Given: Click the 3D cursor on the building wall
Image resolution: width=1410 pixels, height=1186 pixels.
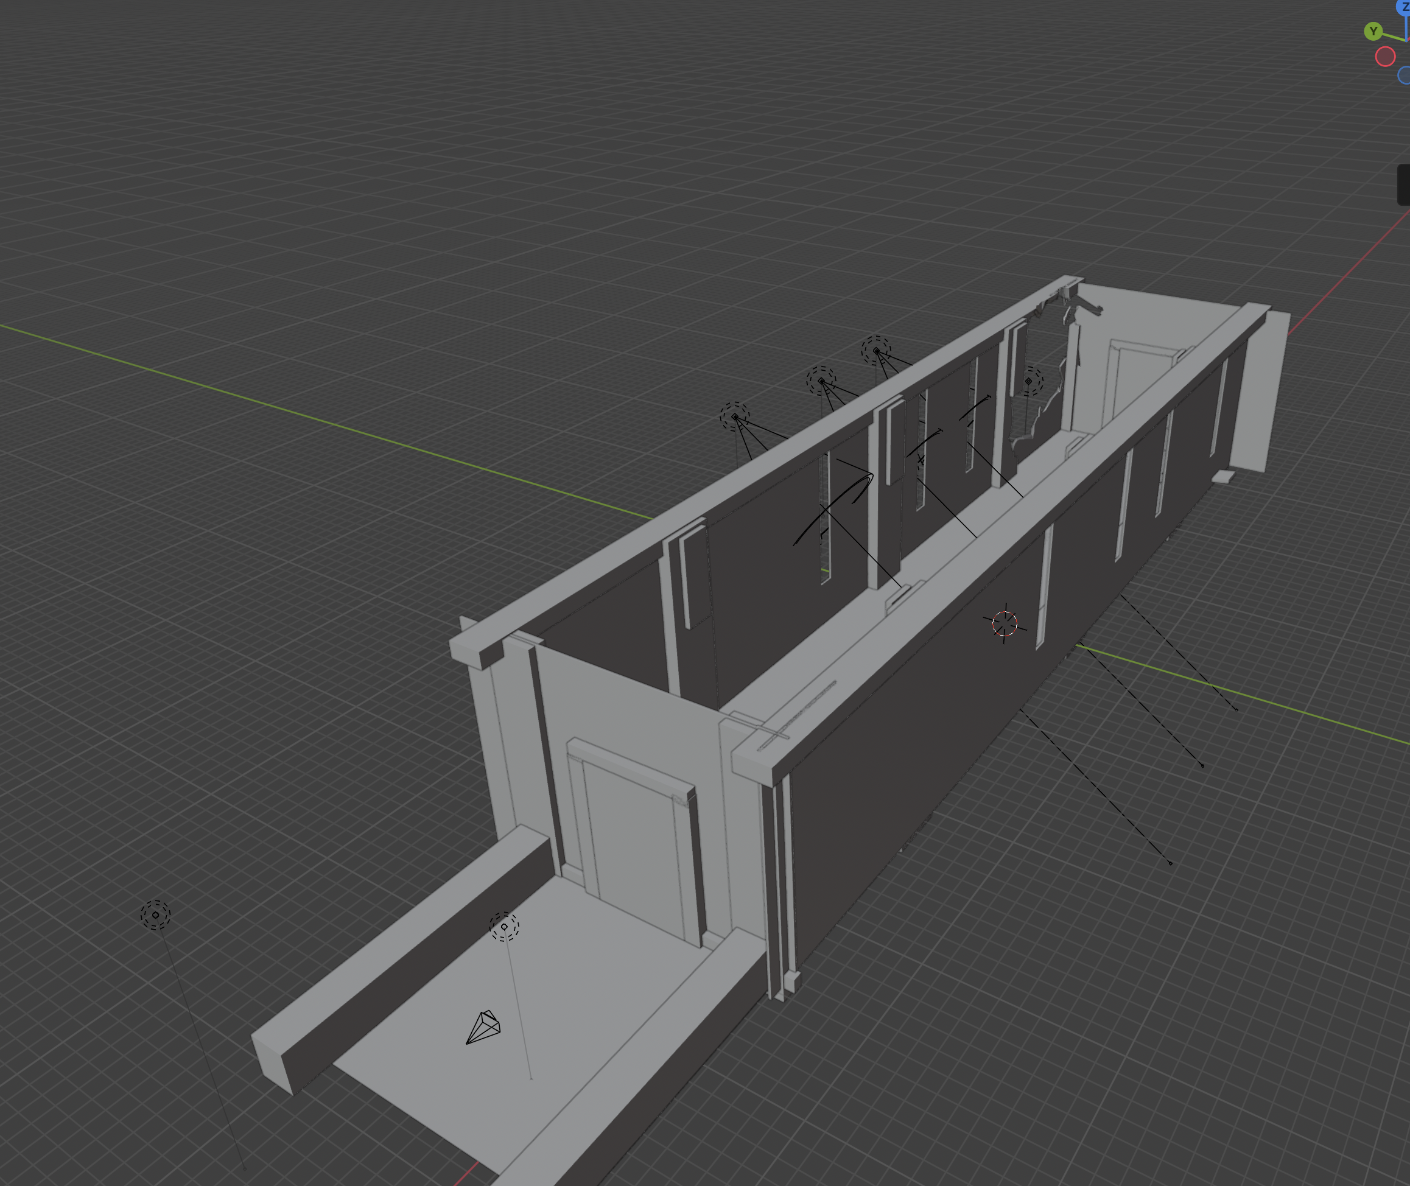Looking at the screenshot, I should point(1005,624).
